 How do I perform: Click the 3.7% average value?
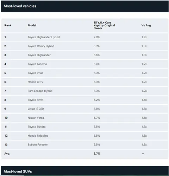click(97, 154)
